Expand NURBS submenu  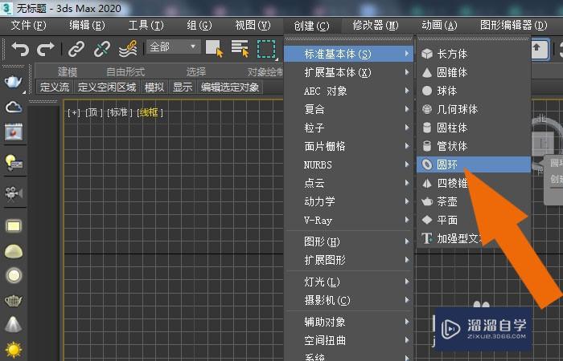coord(348,164)
